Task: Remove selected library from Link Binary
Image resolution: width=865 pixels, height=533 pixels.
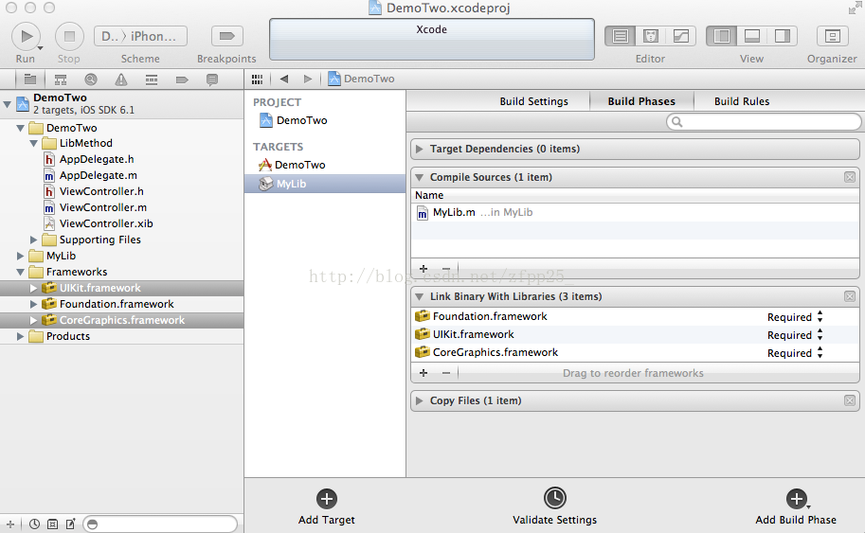Action: tap(446, 373)
